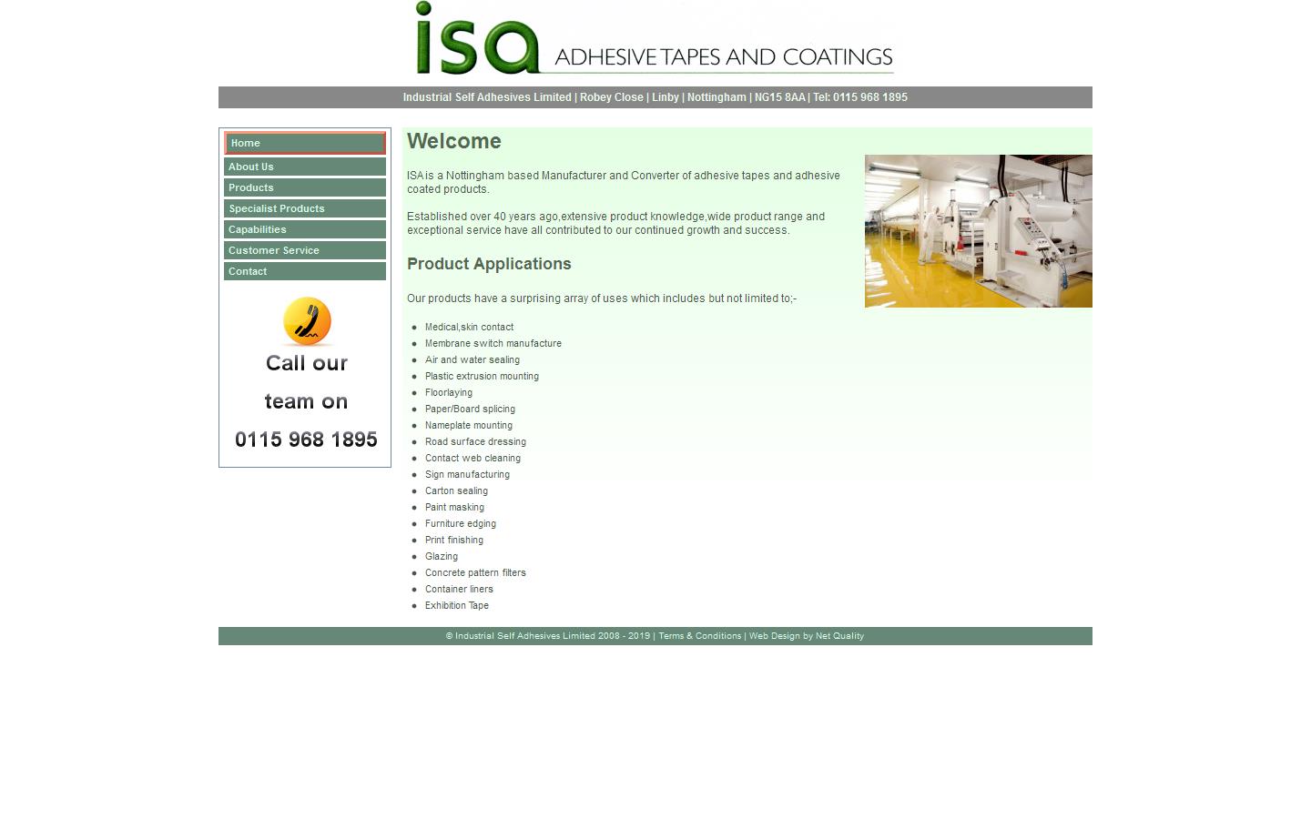Click the Industrial Self Adhesives address bar
This screenshot has height=819, width=1311.
coord(487,97)
